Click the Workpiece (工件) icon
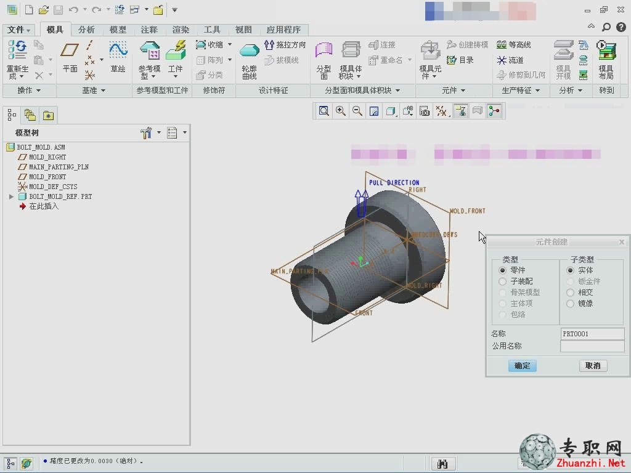631x473 pixels. click(x=176, y=51)
